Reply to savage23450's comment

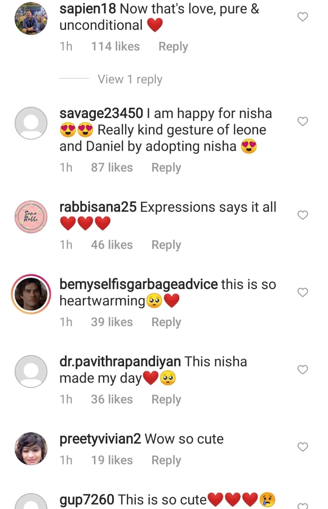tap(166, 167)
